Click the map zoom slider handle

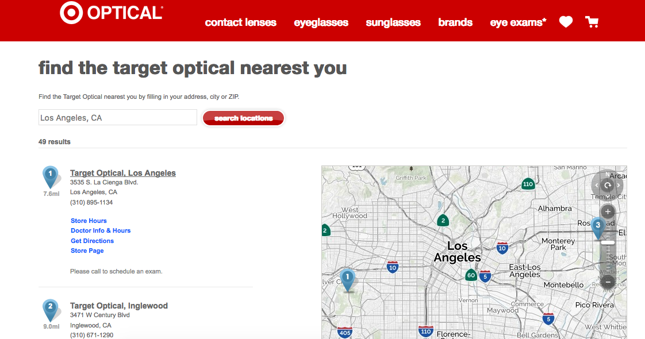pos(608,242)
